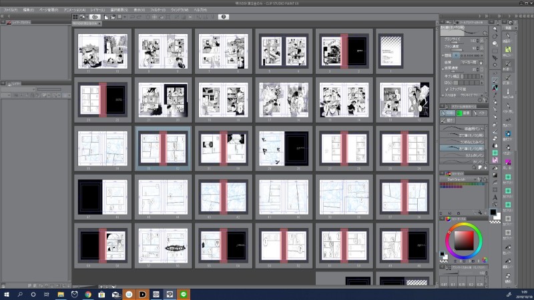Click the CLIP STUDIO launcher icon in command bar
534x300 pixels.
(95, 17)
